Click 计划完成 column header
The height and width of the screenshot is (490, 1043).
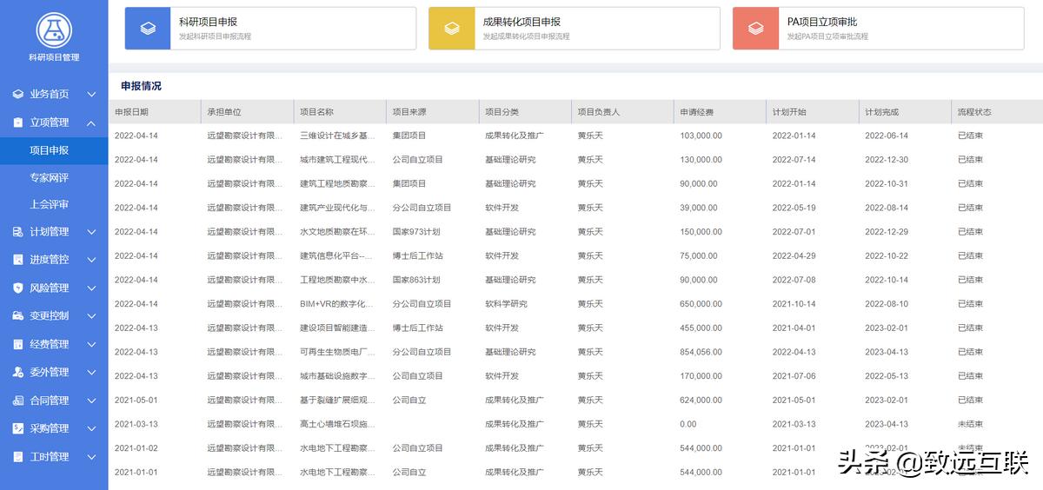pyautogui.click(x=881, y=112)
